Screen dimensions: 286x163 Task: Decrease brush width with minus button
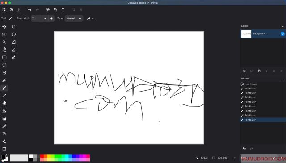click(46, 18)
